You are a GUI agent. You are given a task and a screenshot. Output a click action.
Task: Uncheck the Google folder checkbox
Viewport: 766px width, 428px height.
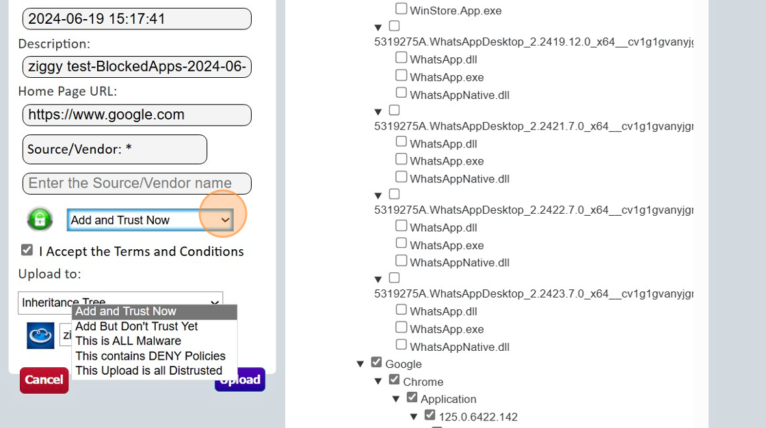[x=376, y=362]
